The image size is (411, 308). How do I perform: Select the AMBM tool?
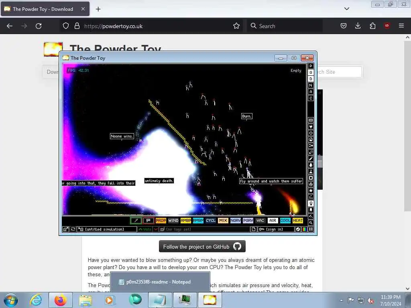pos(198,221)
